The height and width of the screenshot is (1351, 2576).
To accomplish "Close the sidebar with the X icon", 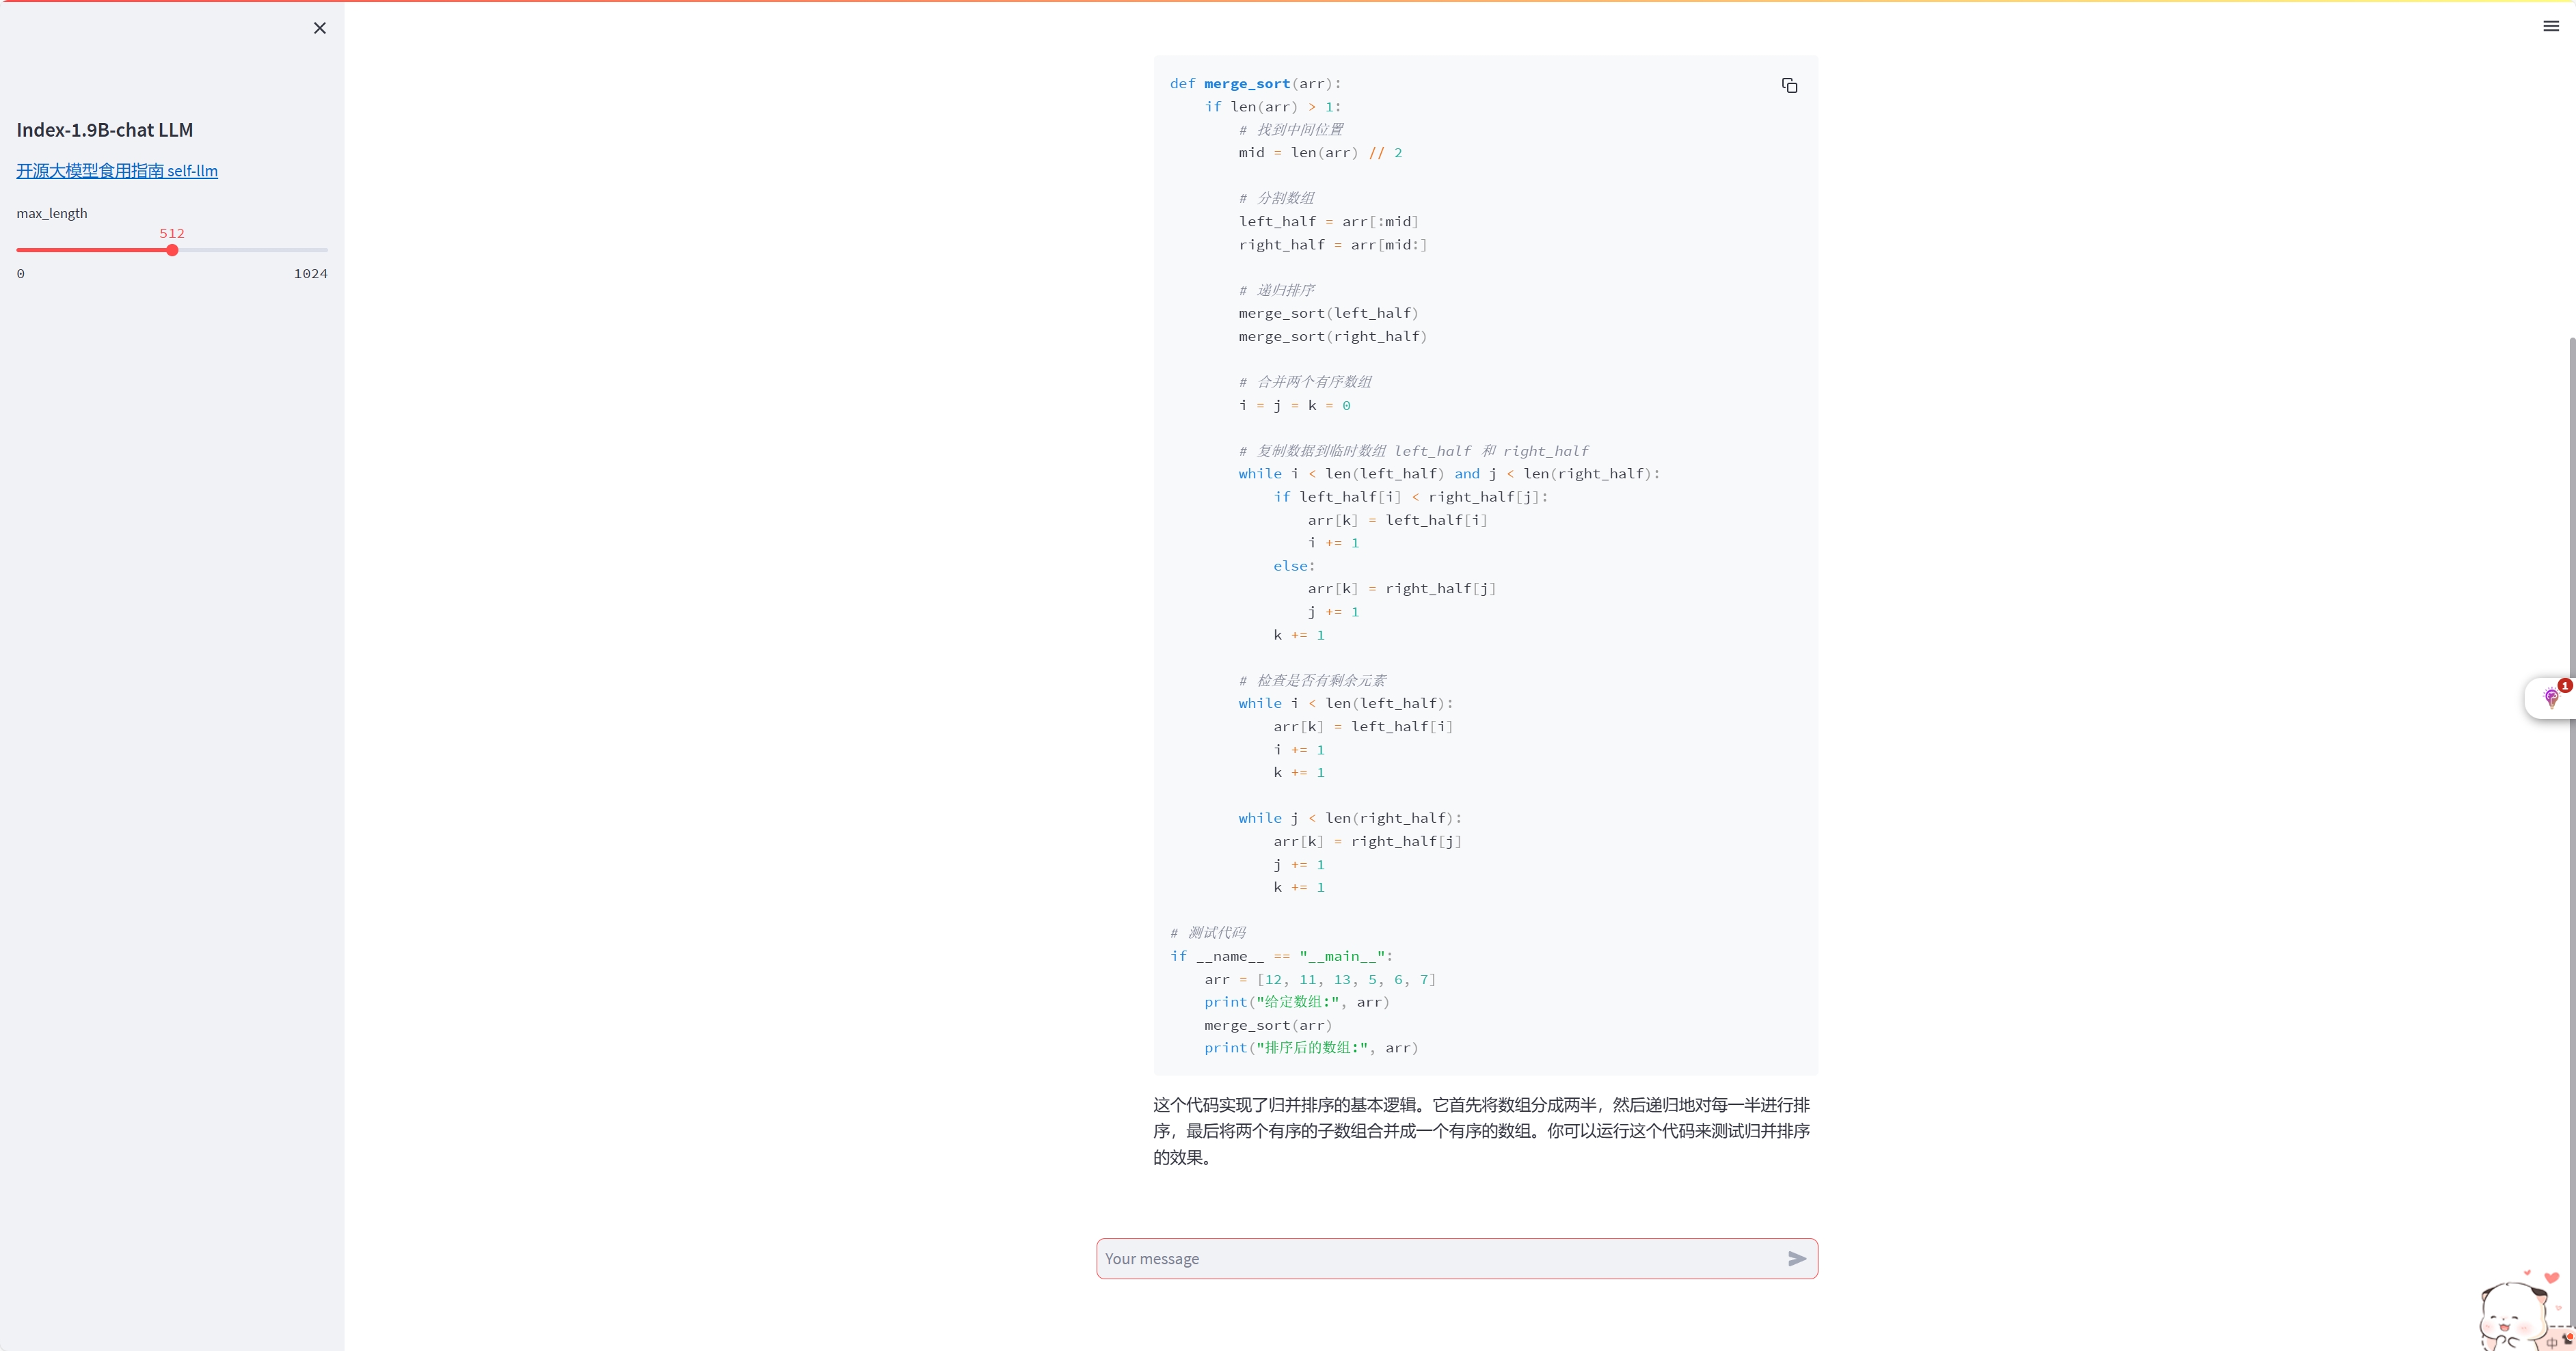I will pyautogui.click(x=320, y=28).
